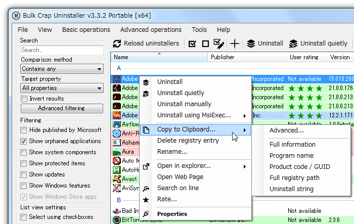This screenshot has height=224, width=354.
Task: Open the Help menu
Action: tap(224, 30)
